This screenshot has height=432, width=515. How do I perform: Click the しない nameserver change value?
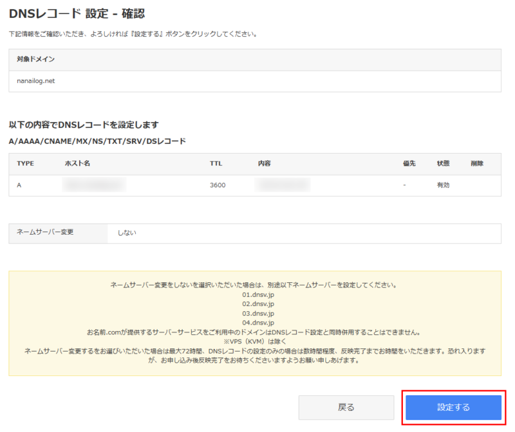127,233
